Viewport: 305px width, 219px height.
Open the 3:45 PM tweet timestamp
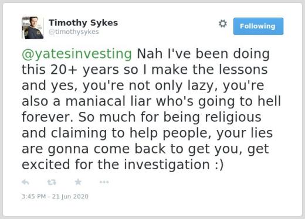pyautogui.click(x=55, y=196)
